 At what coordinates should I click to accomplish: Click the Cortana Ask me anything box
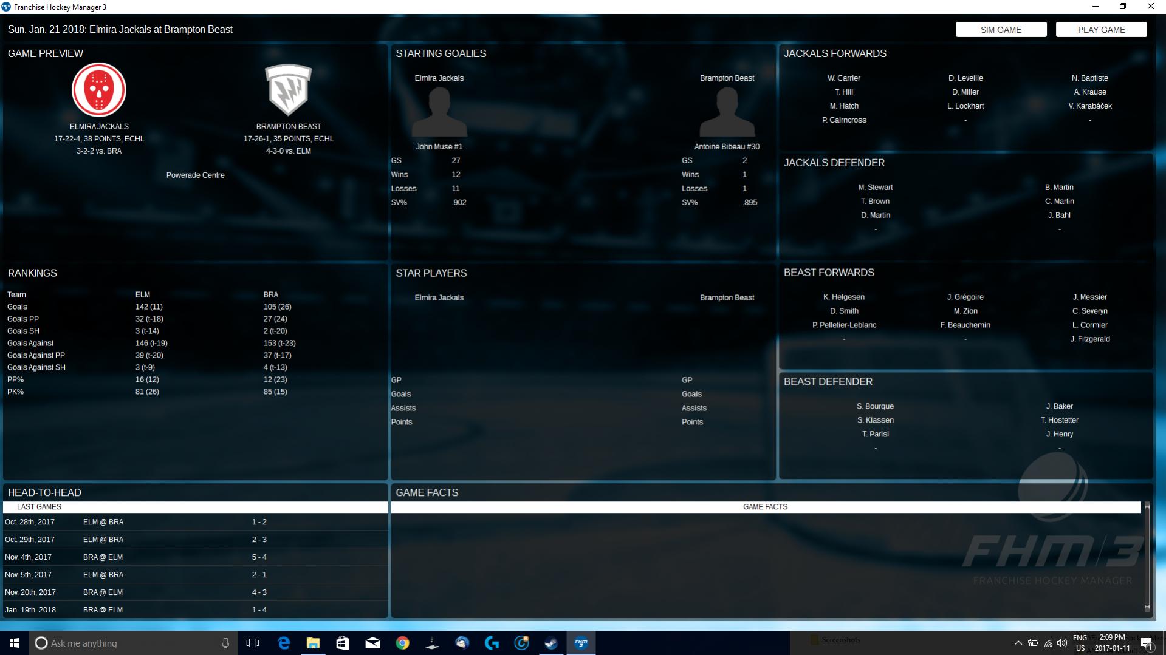click(x=133, y=643)
